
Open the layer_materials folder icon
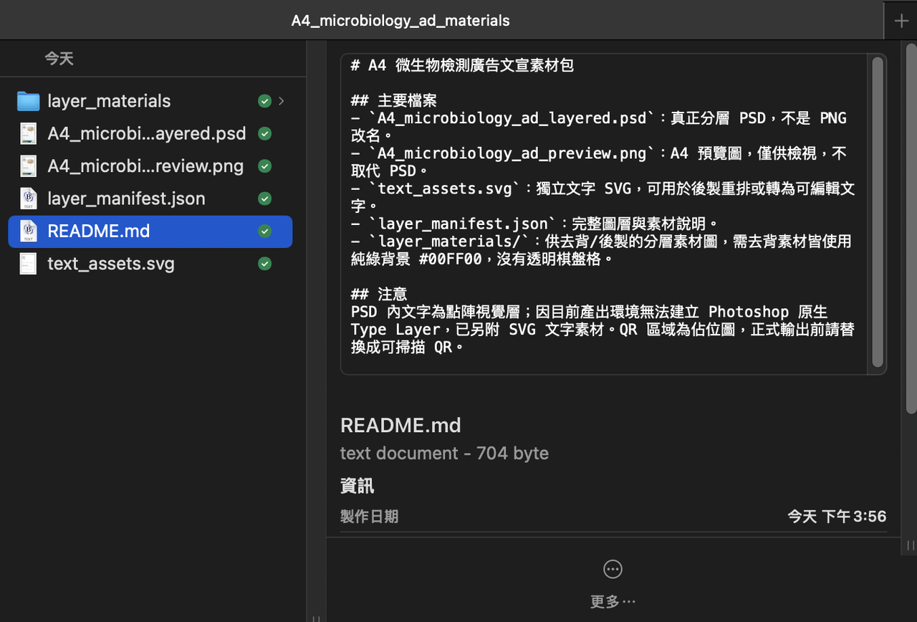point(28,101)
